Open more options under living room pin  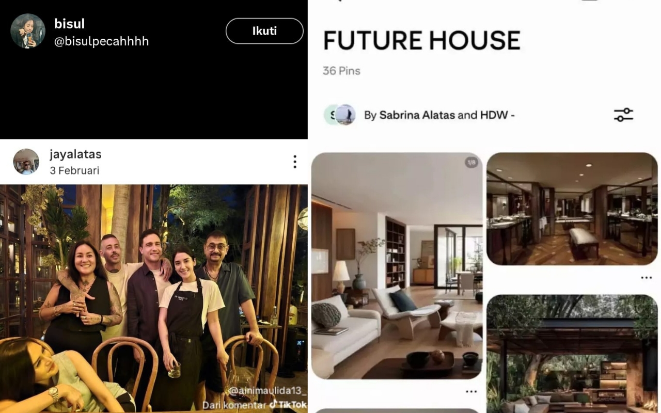[471, 392]
